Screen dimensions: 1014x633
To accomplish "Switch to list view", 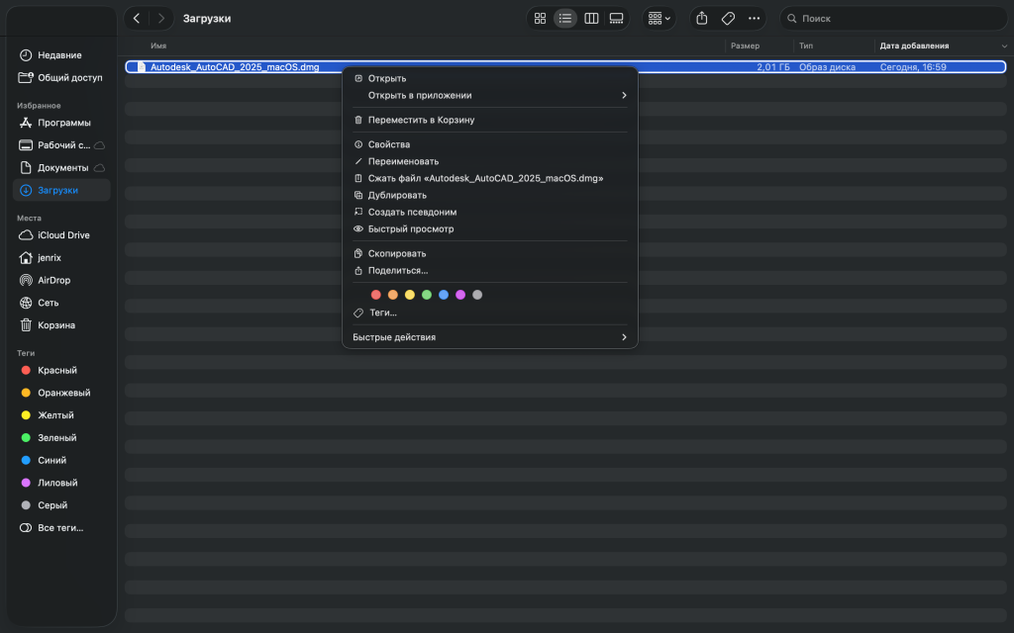I will pos(565,18).
